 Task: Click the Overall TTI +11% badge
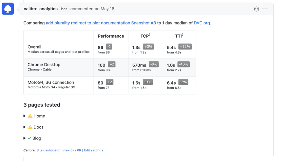tap(185, 47)
